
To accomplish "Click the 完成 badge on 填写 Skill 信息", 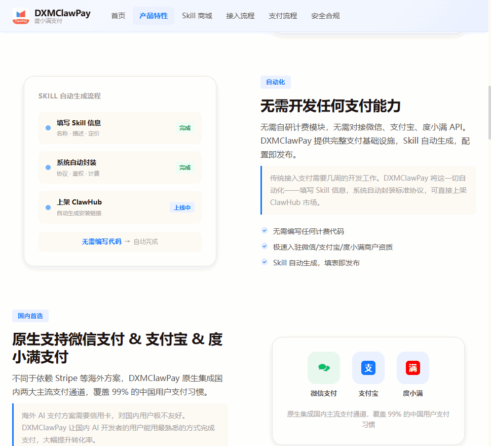I will pyautogui.click(x=185, y=128).
